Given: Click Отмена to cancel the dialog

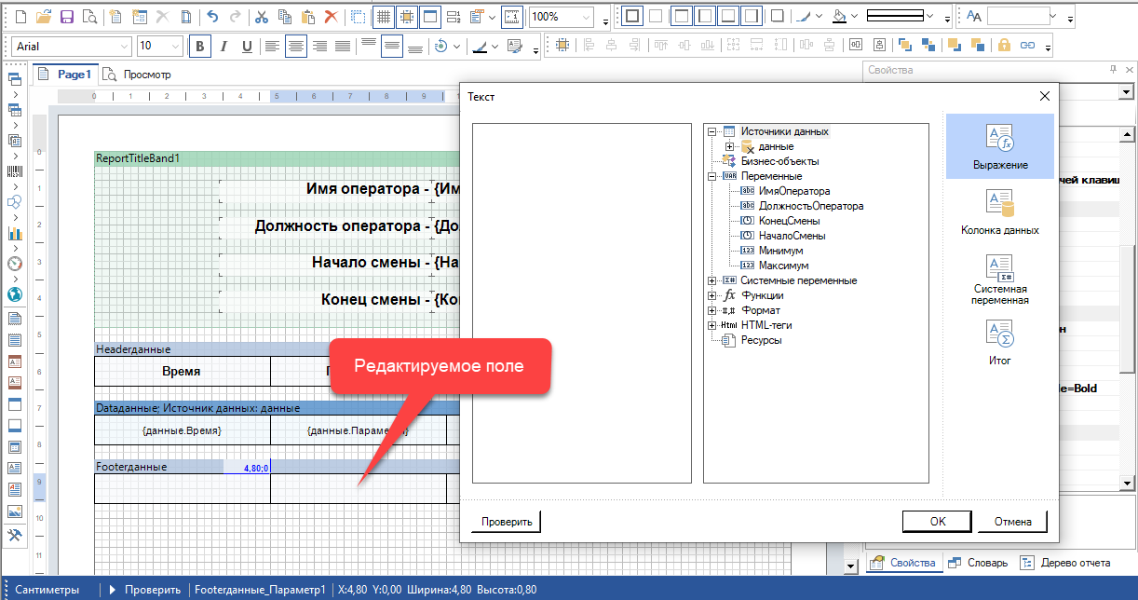Looking at the screenshot, I should (1012, 522).
